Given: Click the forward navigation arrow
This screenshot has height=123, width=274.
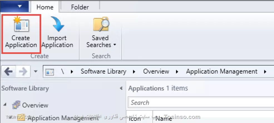Looking at the screenshot, I should pyautogui.click(x=23, y=71).
